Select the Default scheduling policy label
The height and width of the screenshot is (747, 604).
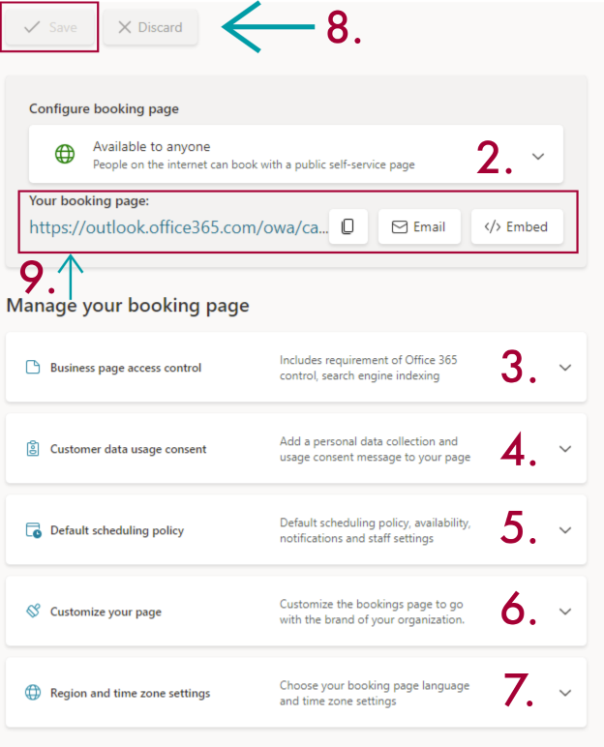point(117,530)
